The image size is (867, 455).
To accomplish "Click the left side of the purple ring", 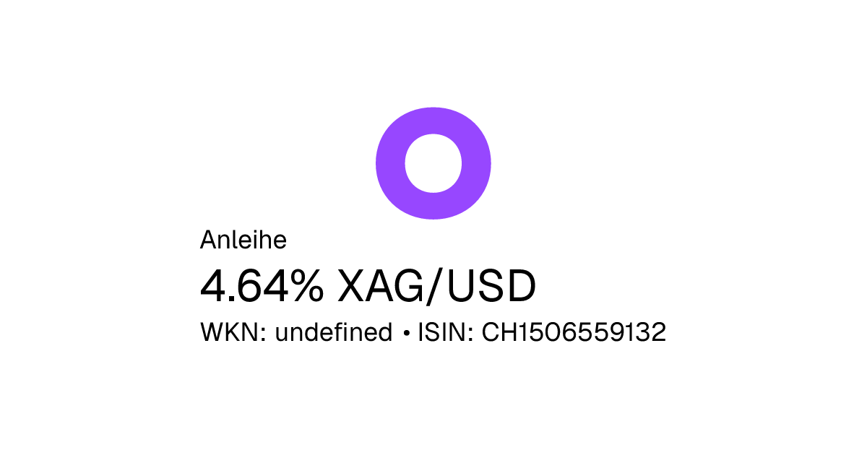I will pyautogui.click(x=390, y=163).
